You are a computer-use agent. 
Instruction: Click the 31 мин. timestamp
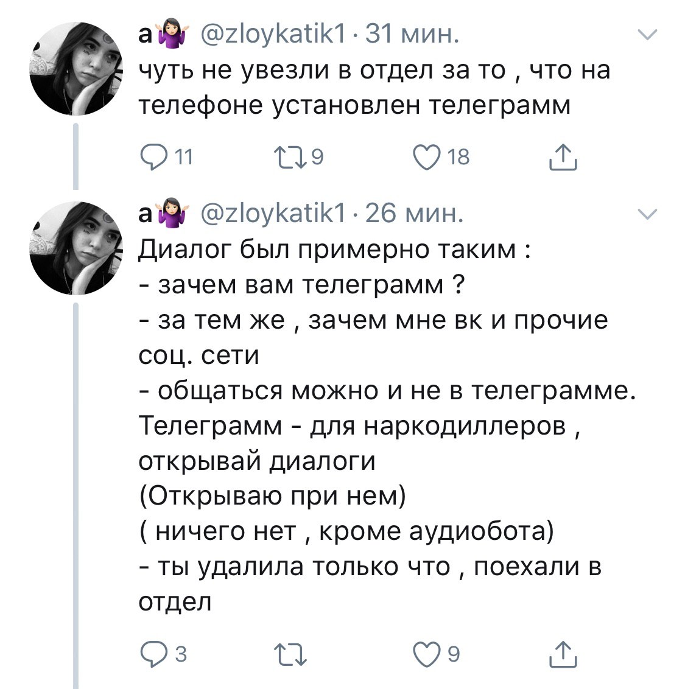(412, 35)
